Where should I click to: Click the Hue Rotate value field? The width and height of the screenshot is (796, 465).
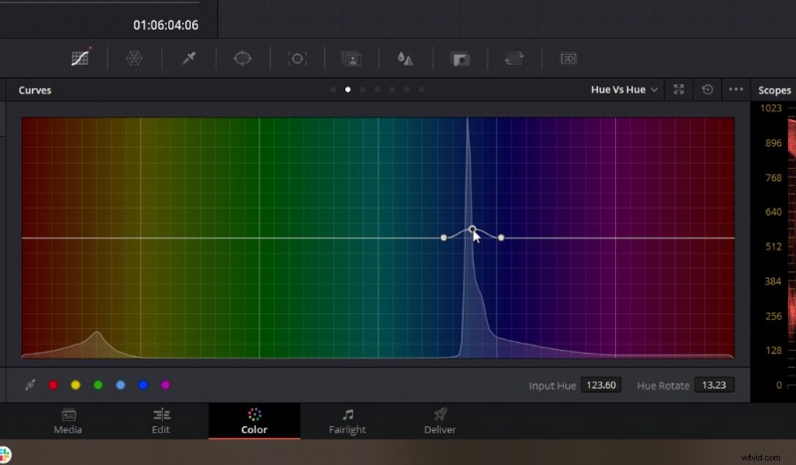pos(713,385)
